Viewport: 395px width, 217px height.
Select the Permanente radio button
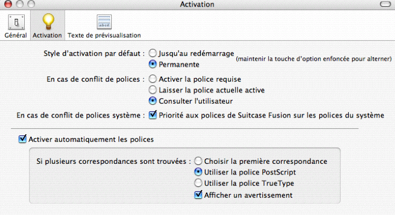pos(153,64)
